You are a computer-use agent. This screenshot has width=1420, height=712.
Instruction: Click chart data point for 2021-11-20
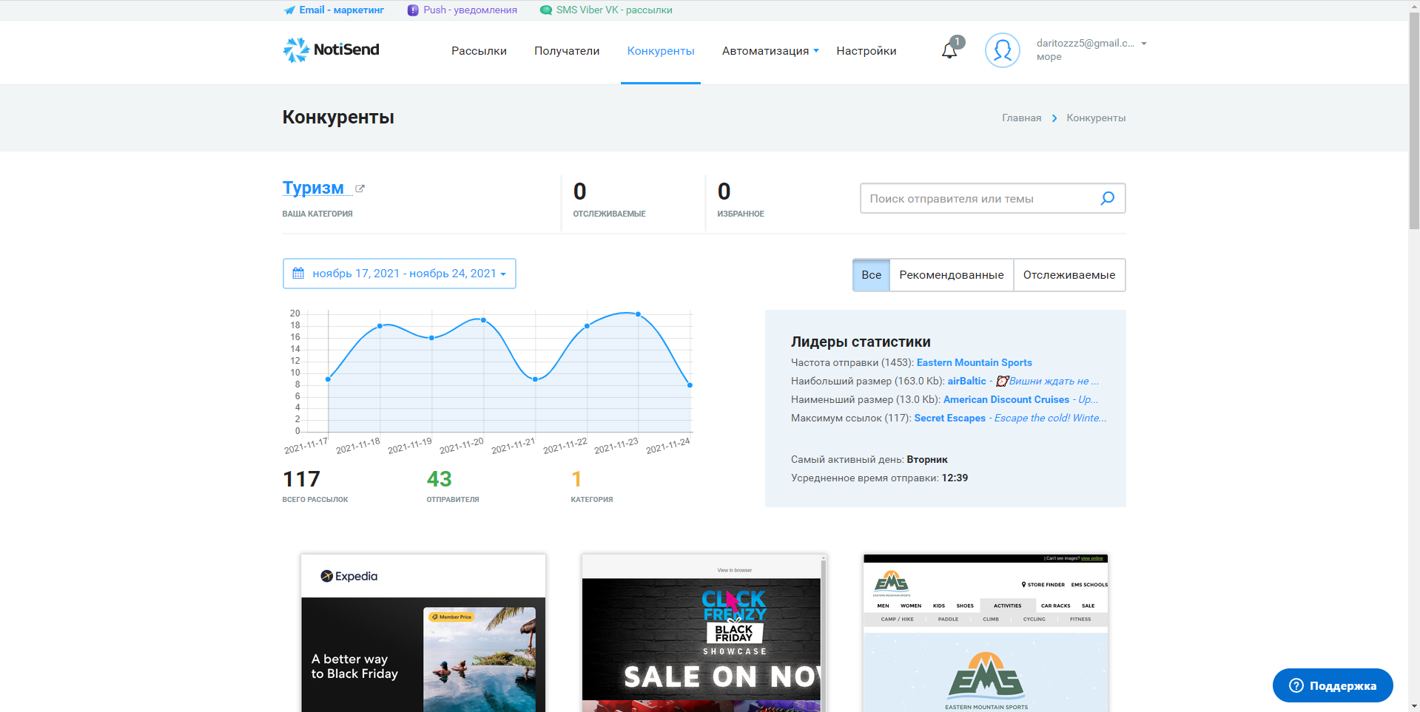(x=483, y=320)
